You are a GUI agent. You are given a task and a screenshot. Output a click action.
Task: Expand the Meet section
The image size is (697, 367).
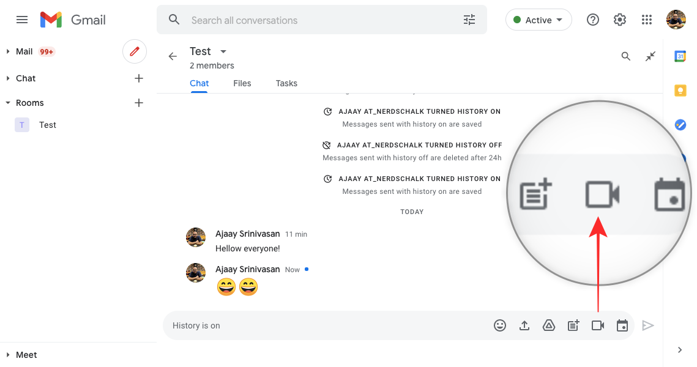point(8,355)
